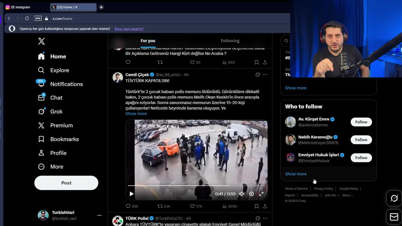Open Bookmarks in the sidebar
Screen dimensions: 402x226
tap(58, 139)
